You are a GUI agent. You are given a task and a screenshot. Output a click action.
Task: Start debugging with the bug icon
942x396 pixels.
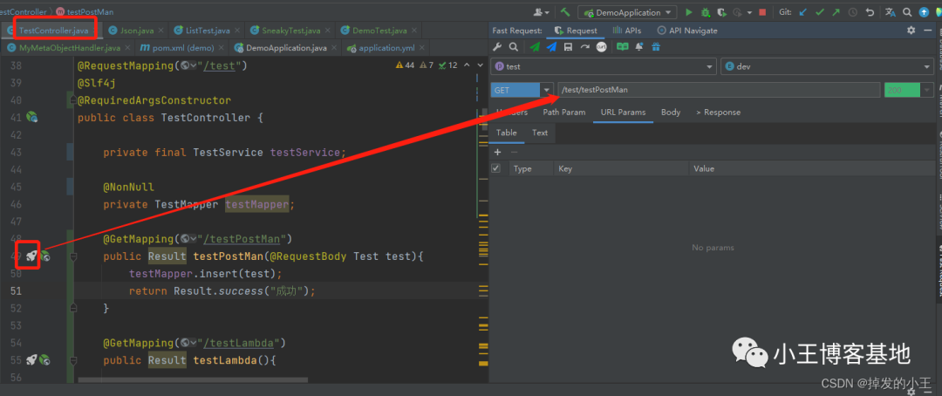pos(705,12)
